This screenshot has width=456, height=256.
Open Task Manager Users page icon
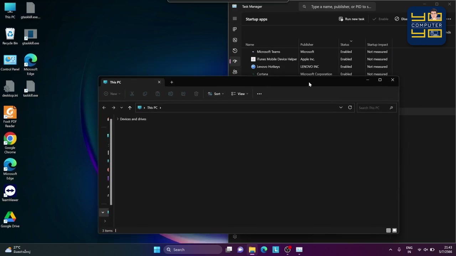234,72
